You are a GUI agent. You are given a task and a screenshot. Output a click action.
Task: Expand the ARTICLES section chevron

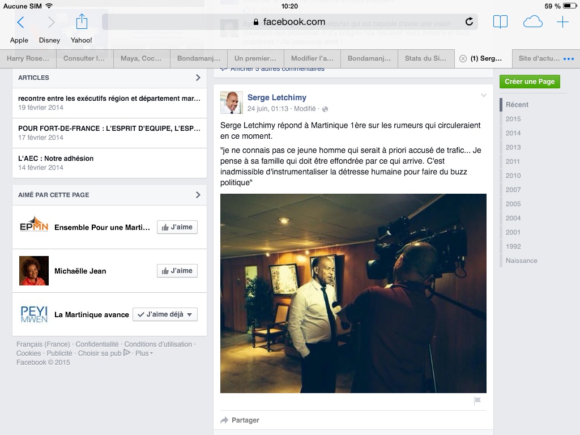[198, 78]
